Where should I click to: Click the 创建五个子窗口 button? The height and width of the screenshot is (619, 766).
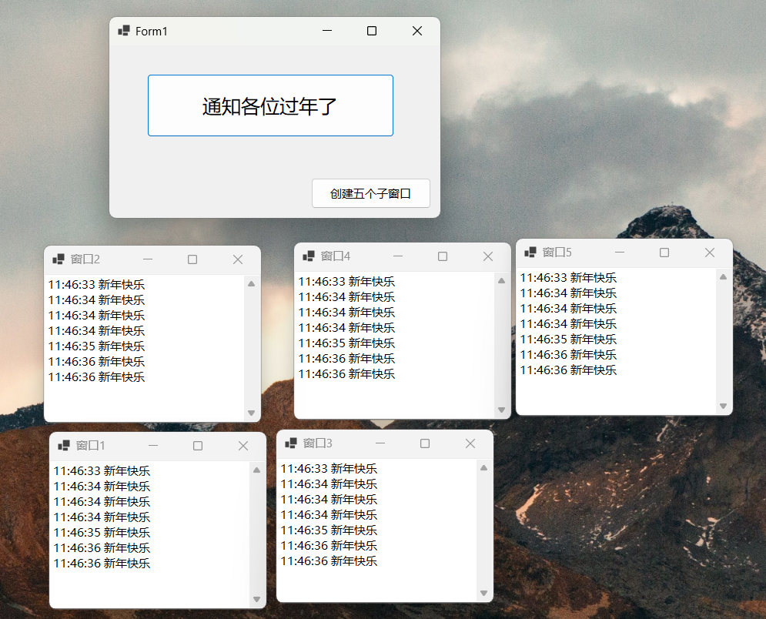click(371, 193)
